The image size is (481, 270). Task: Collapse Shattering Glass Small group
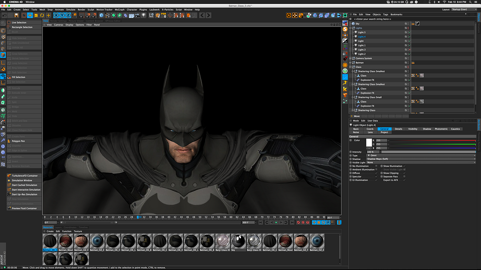(x=353, y=97)
